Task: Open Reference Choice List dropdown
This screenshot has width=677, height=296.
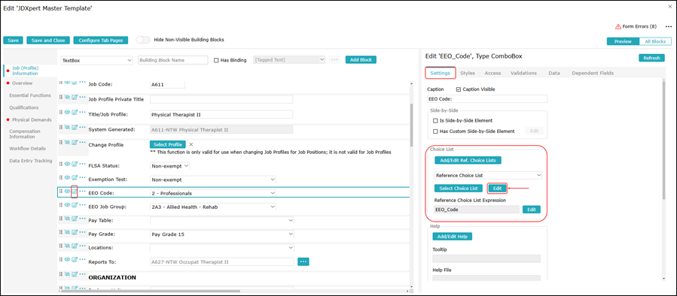Action: coord(488,175)
